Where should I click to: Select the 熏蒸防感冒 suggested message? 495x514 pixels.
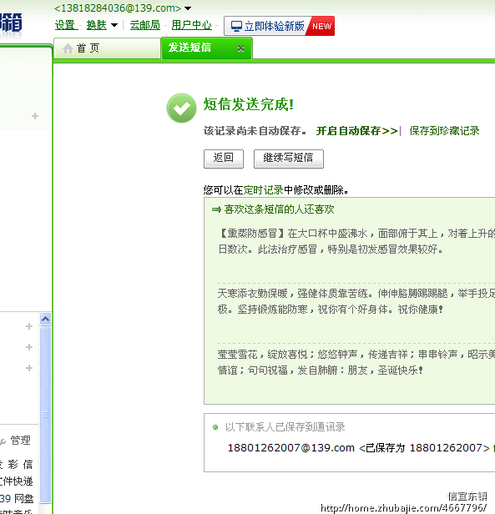pos(356,241)
